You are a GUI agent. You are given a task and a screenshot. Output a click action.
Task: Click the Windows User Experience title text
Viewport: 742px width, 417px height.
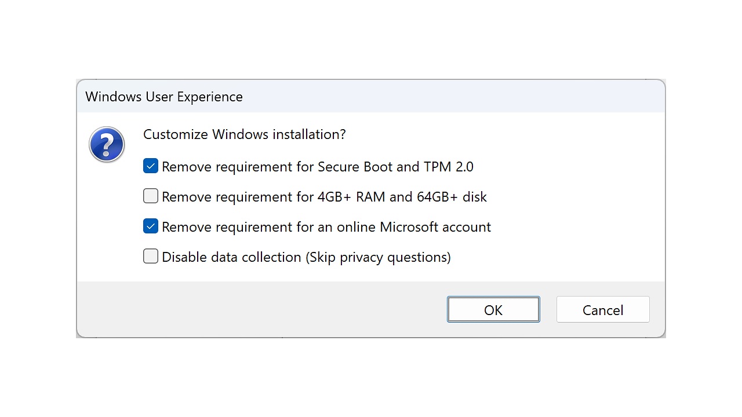coord(164,97)
